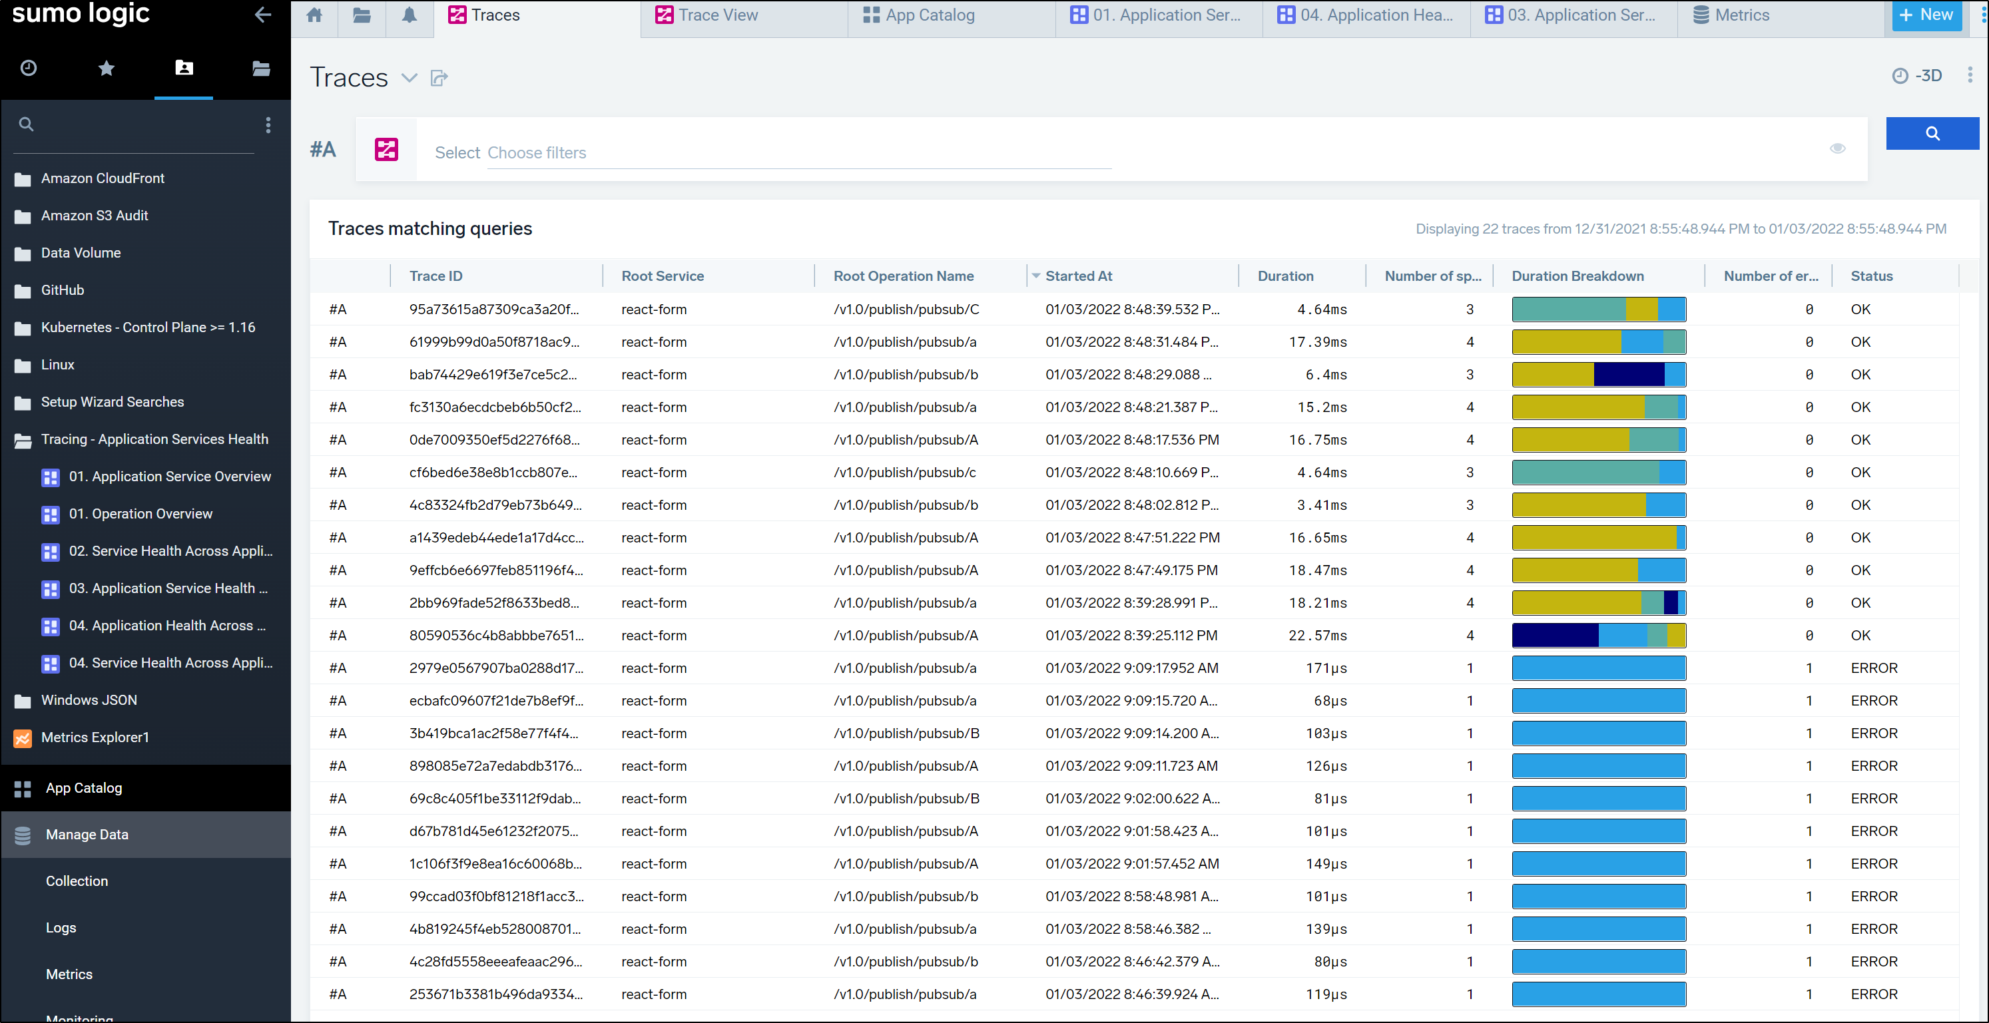
Task: Click the Manage Data menu item
Action: click(146, 835)
